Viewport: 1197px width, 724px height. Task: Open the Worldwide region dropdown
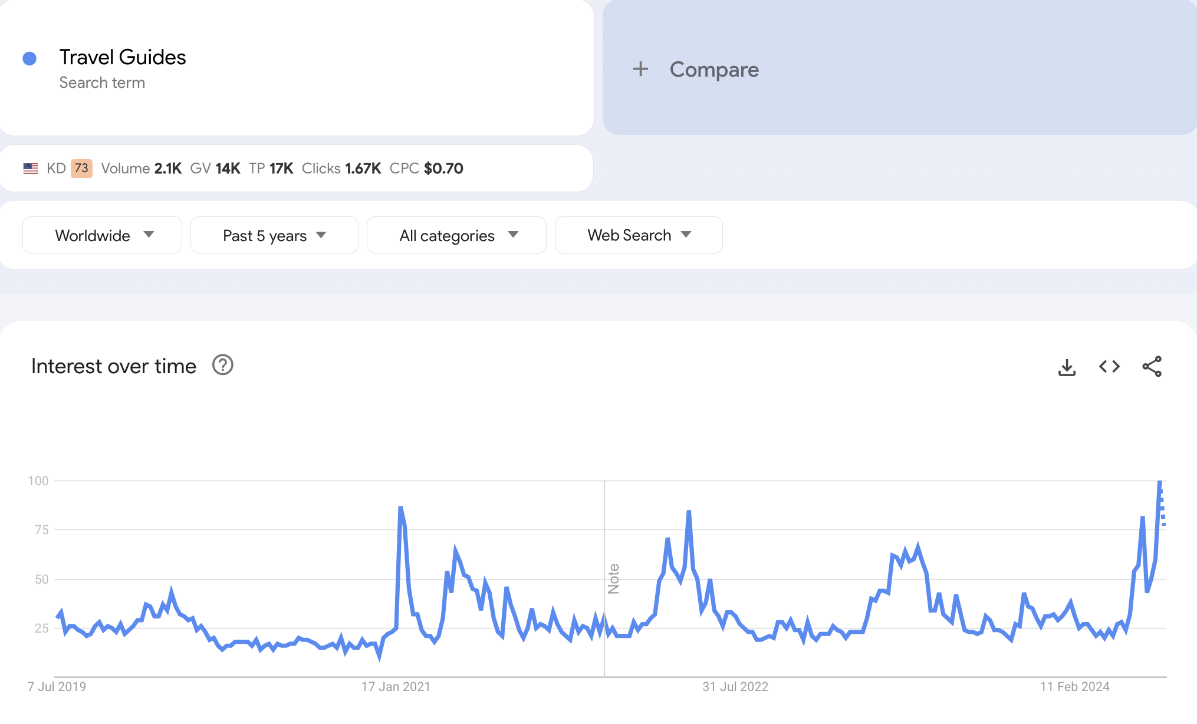(x=102, y=235)
